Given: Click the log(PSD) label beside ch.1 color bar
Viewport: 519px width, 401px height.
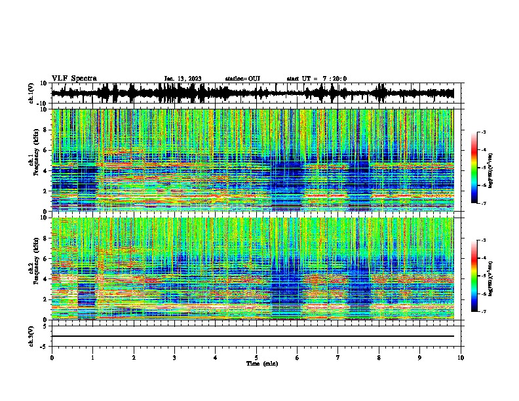Looking at the screenshot, I should click(x=491, y=170).
